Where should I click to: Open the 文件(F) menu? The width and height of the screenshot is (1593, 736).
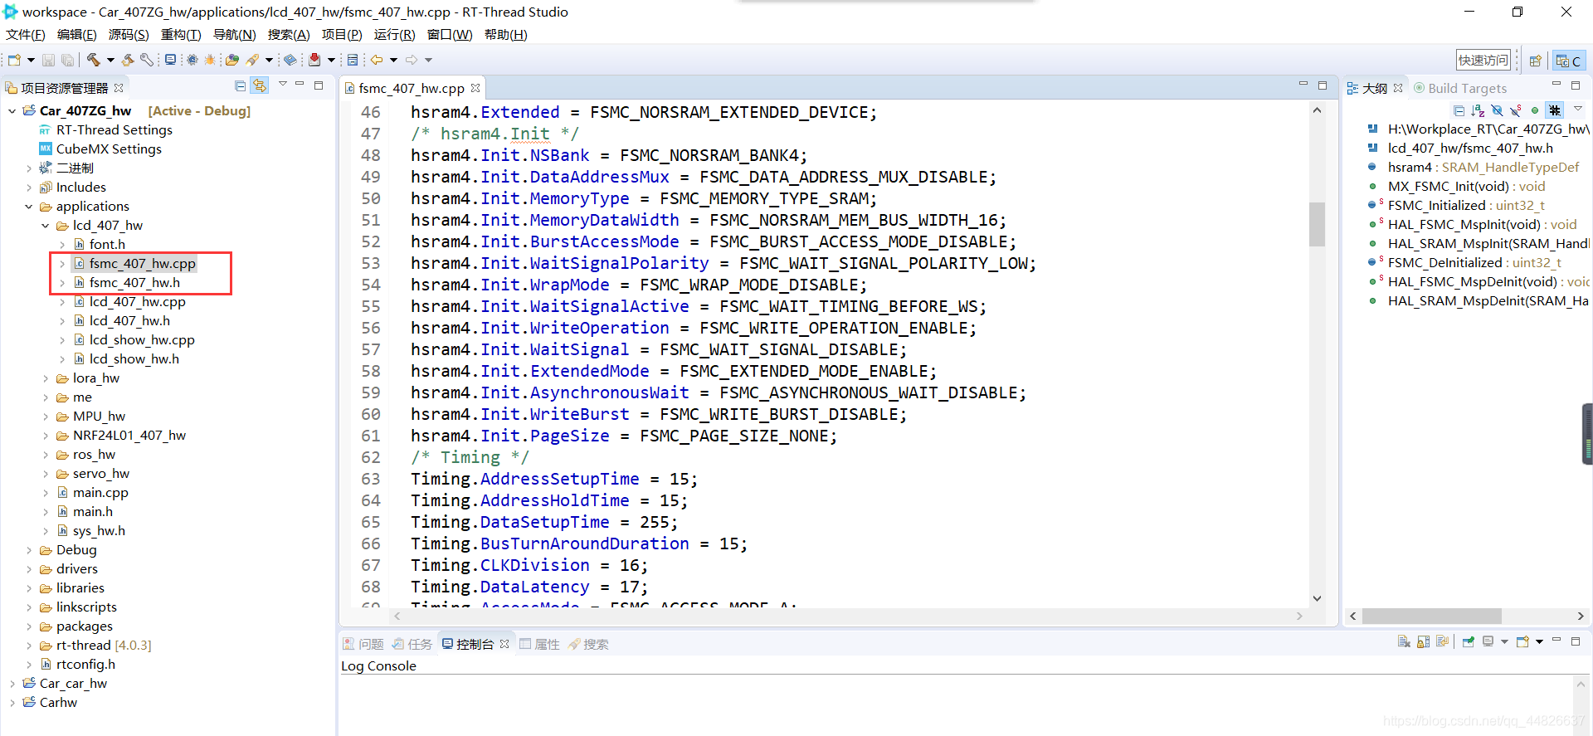tap(26, 35)
